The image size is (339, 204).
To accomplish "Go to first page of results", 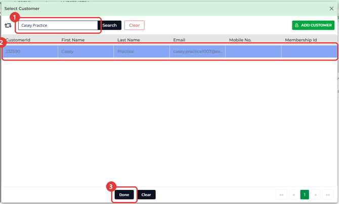I will tap(281, 195).
